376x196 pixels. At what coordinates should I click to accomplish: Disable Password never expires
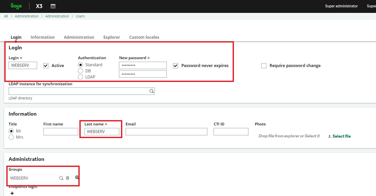175,66
